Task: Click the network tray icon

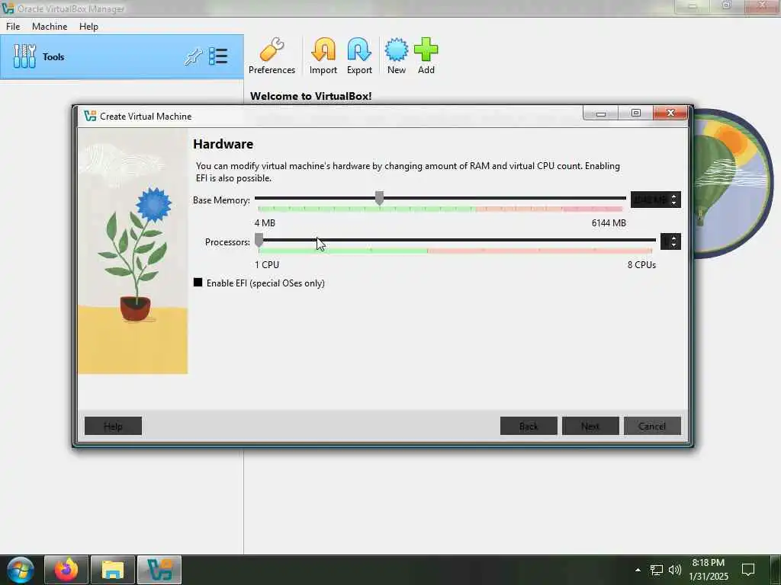Action: tap(657, 570)
